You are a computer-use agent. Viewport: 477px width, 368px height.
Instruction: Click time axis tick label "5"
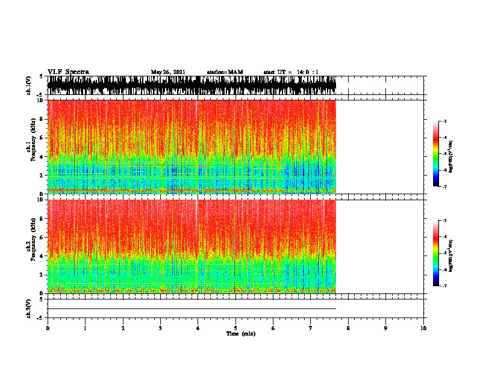tap(235, 328)
